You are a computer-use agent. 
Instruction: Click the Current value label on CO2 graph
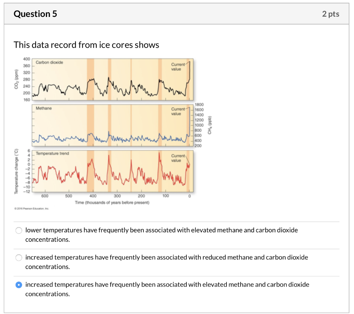pyautogui.click(x=178, y=65)
